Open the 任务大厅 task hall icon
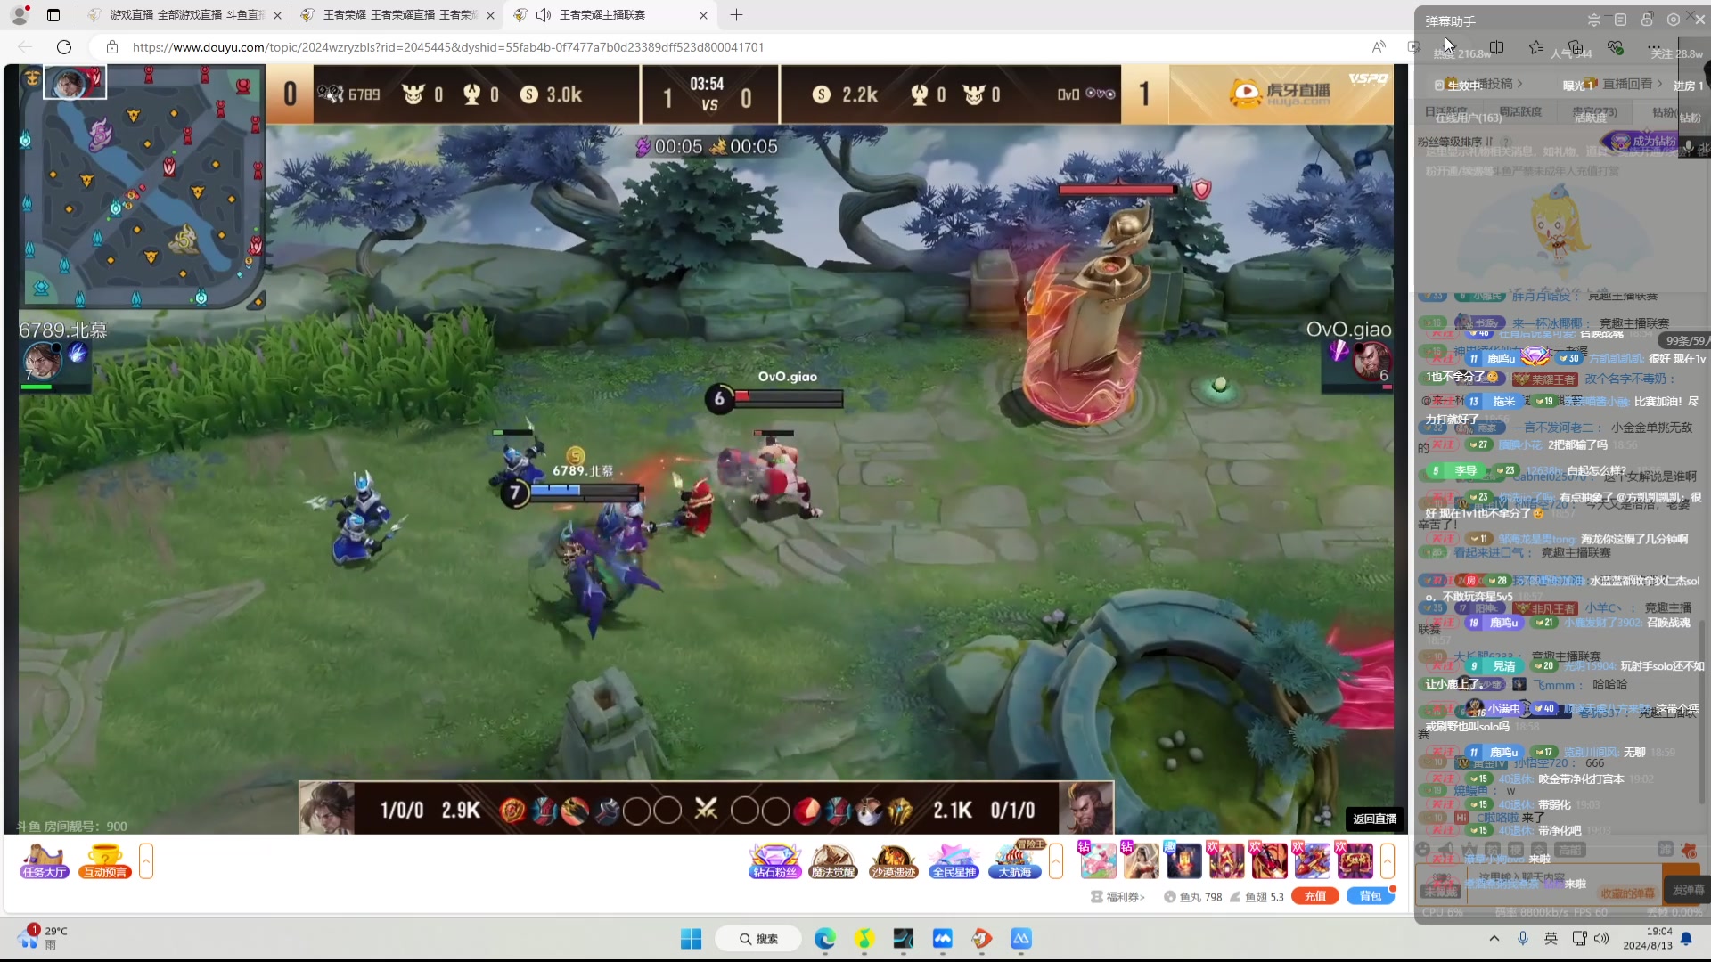1711x962 pixels. 45,861
